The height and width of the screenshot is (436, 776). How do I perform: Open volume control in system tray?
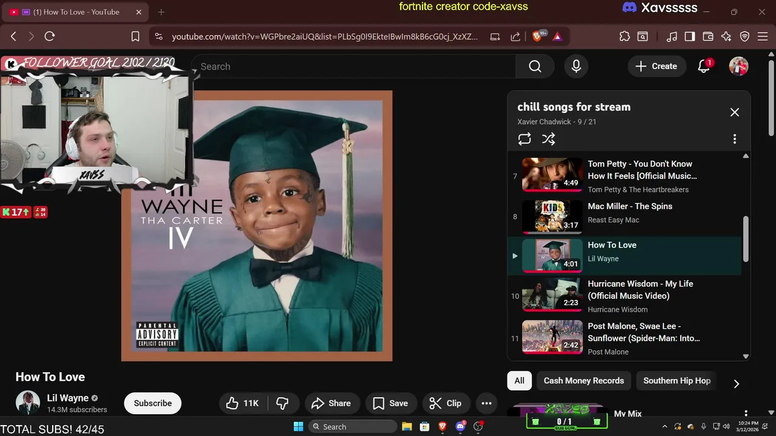coord(726,426)
